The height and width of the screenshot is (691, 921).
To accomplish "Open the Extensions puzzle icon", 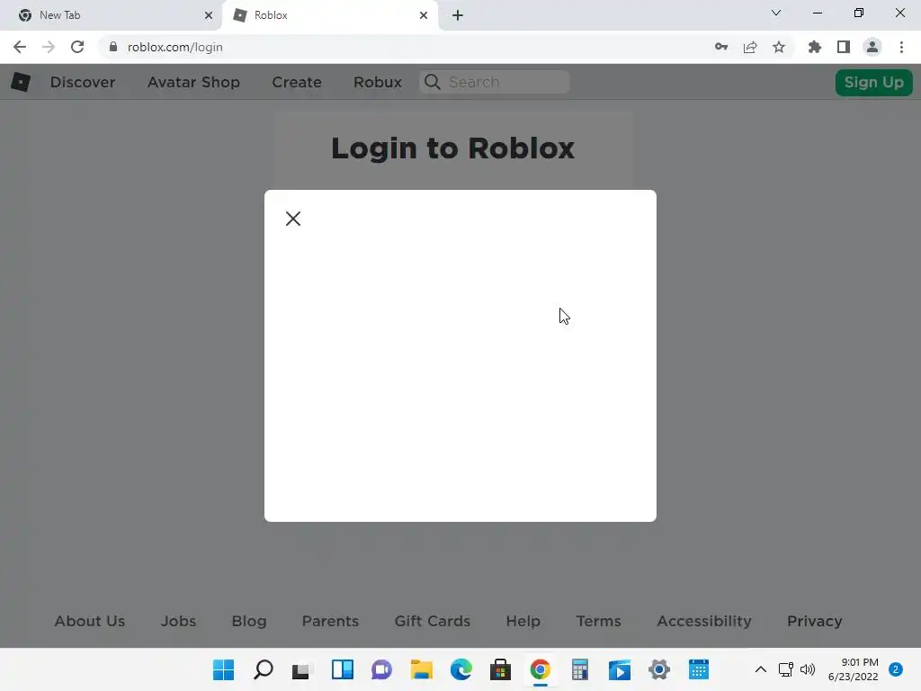I will pyautogui.click(x=815, y=47).
